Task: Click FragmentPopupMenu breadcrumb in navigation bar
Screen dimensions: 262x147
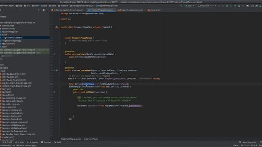Action: coord(106,6)
